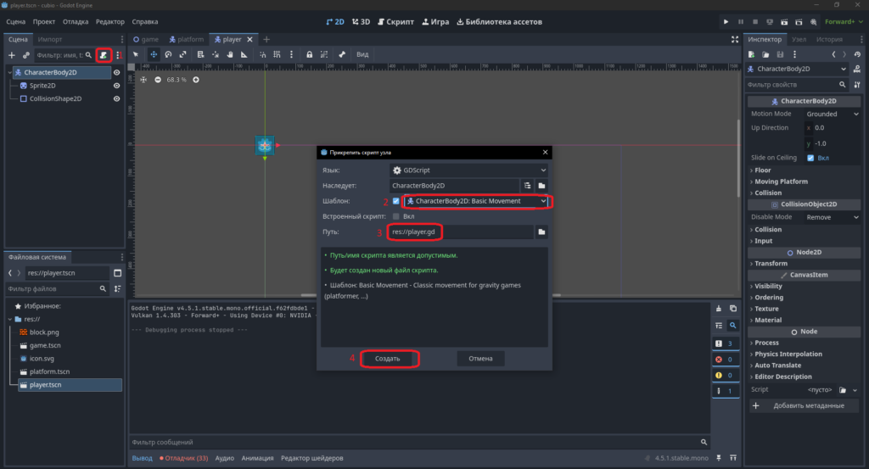
Task: Create new resource icon in Inspector
Action: [x=752, y=54]
